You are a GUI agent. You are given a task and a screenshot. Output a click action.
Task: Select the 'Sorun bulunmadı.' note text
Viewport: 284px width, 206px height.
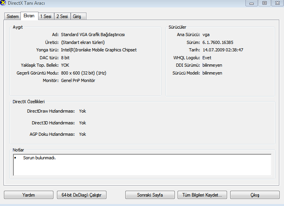point(39,158)
